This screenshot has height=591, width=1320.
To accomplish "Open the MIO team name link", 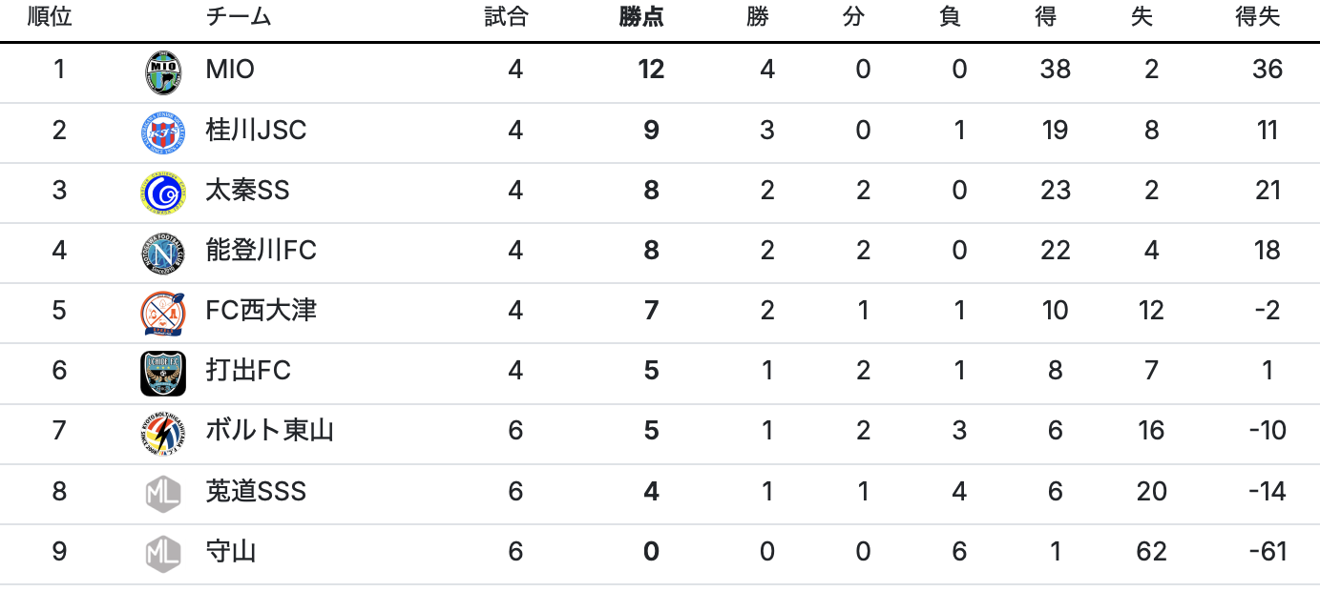I will [230, 70].
